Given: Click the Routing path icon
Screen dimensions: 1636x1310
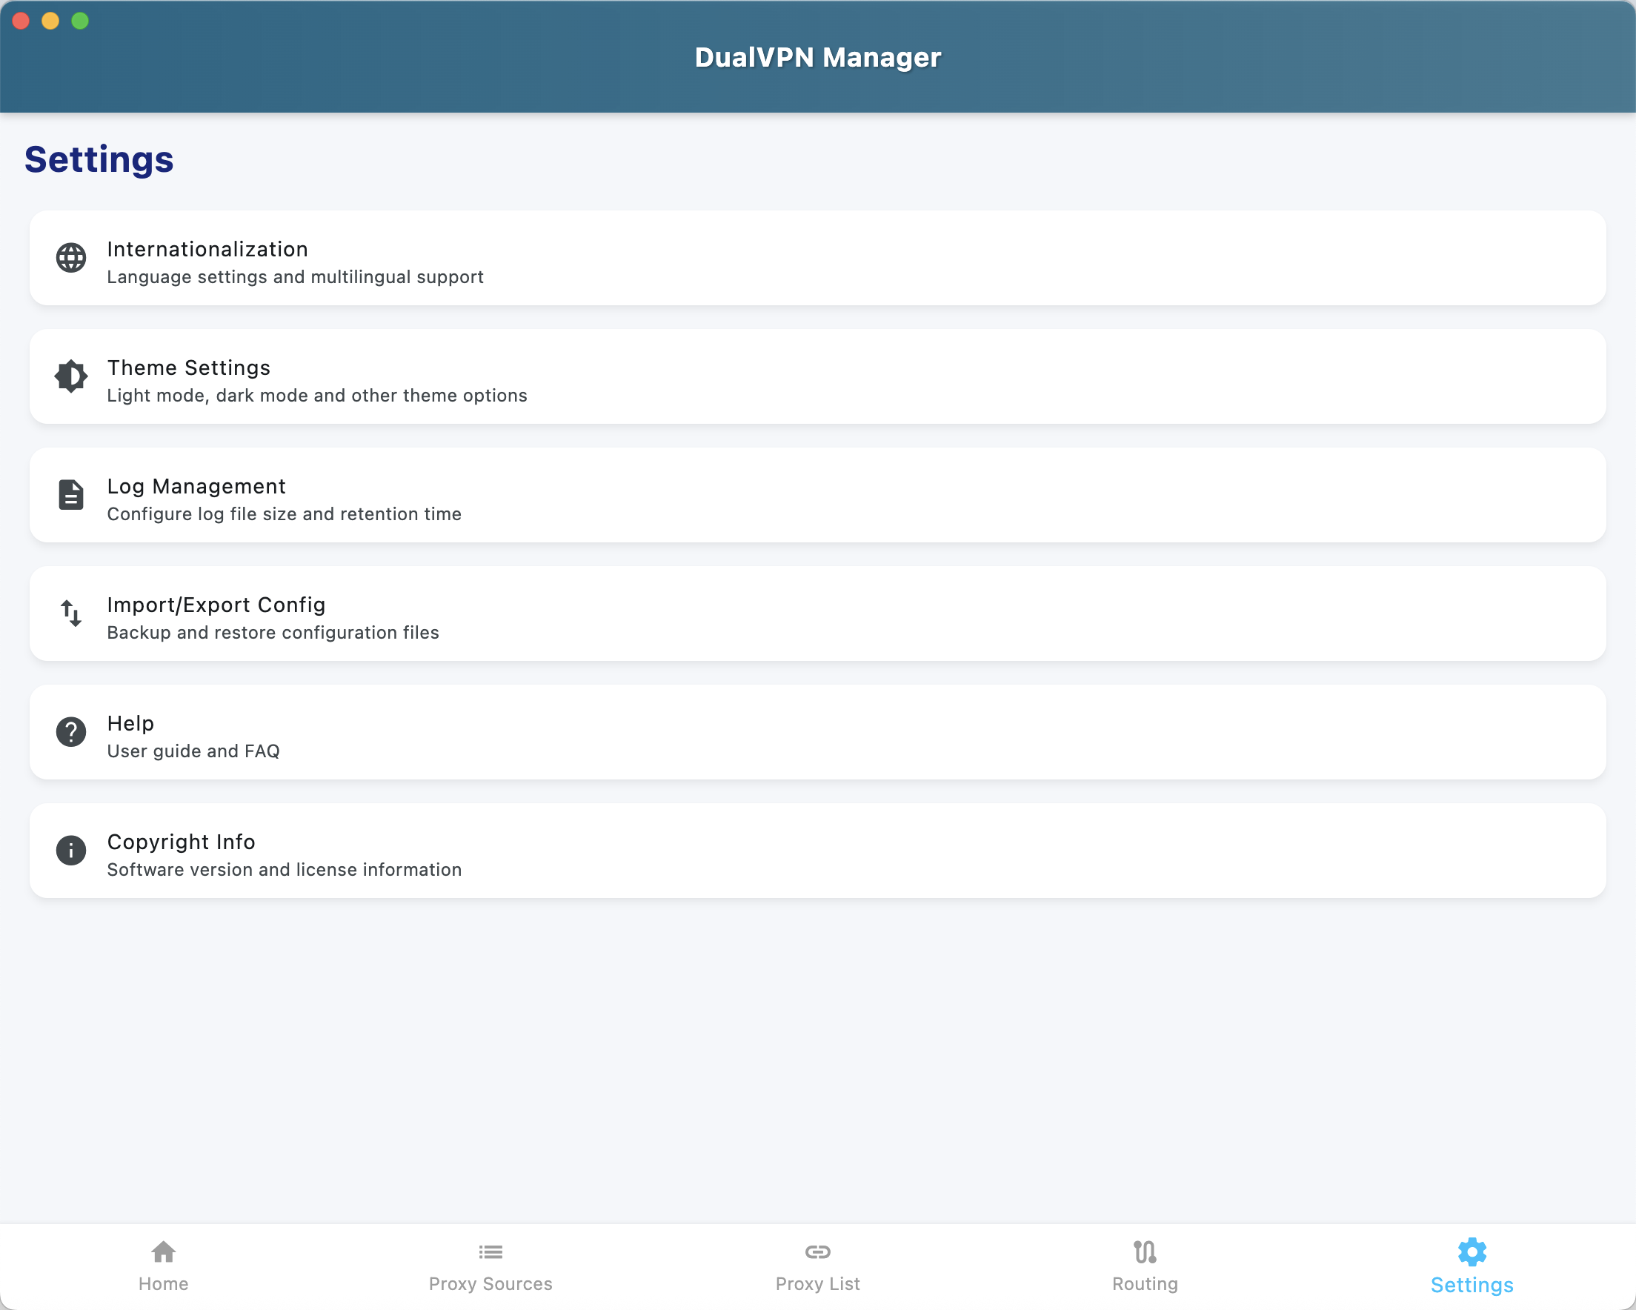Looking at the screenshot, I should pyautogui.click(x=1144, y=1251).
